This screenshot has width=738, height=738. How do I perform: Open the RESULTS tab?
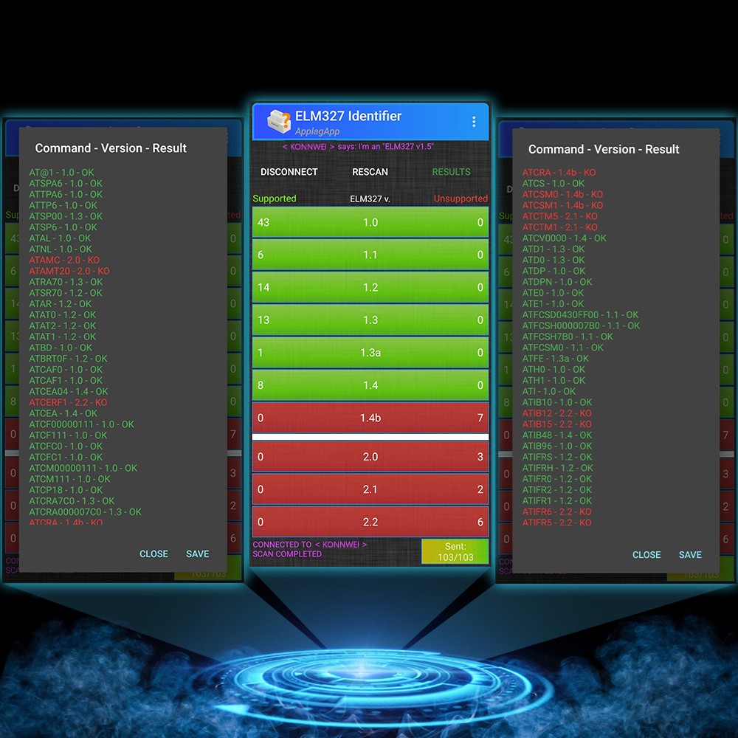tap(451, 172)
